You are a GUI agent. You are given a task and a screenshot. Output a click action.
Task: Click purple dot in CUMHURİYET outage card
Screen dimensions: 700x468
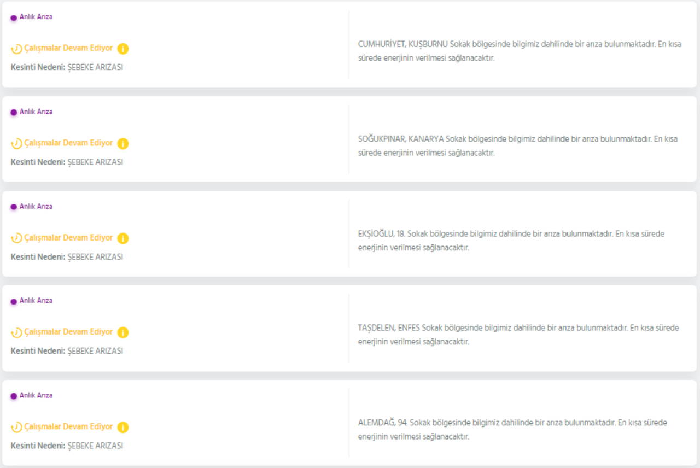pos(14,17)
